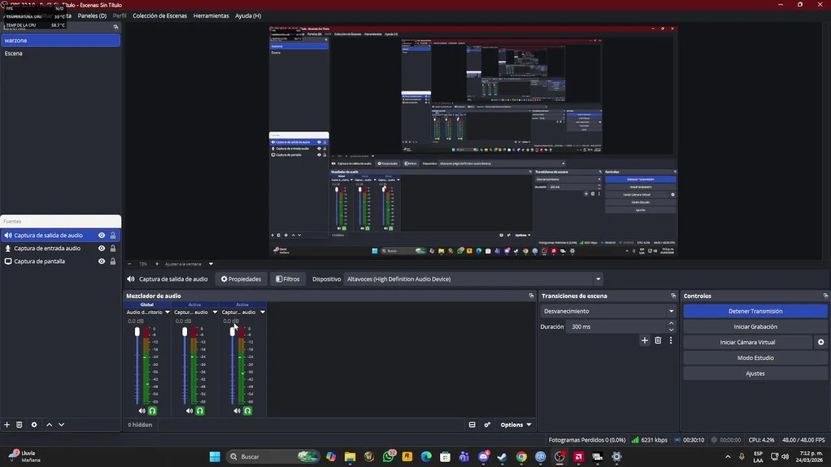Open the Herramientas menu
The image size is (831, 467).
click(x=211, y=16)
